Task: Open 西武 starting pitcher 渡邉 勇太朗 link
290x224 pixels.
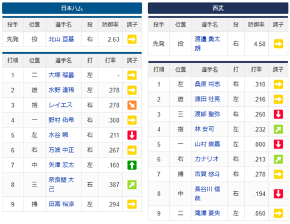Action: pos(207,43)
